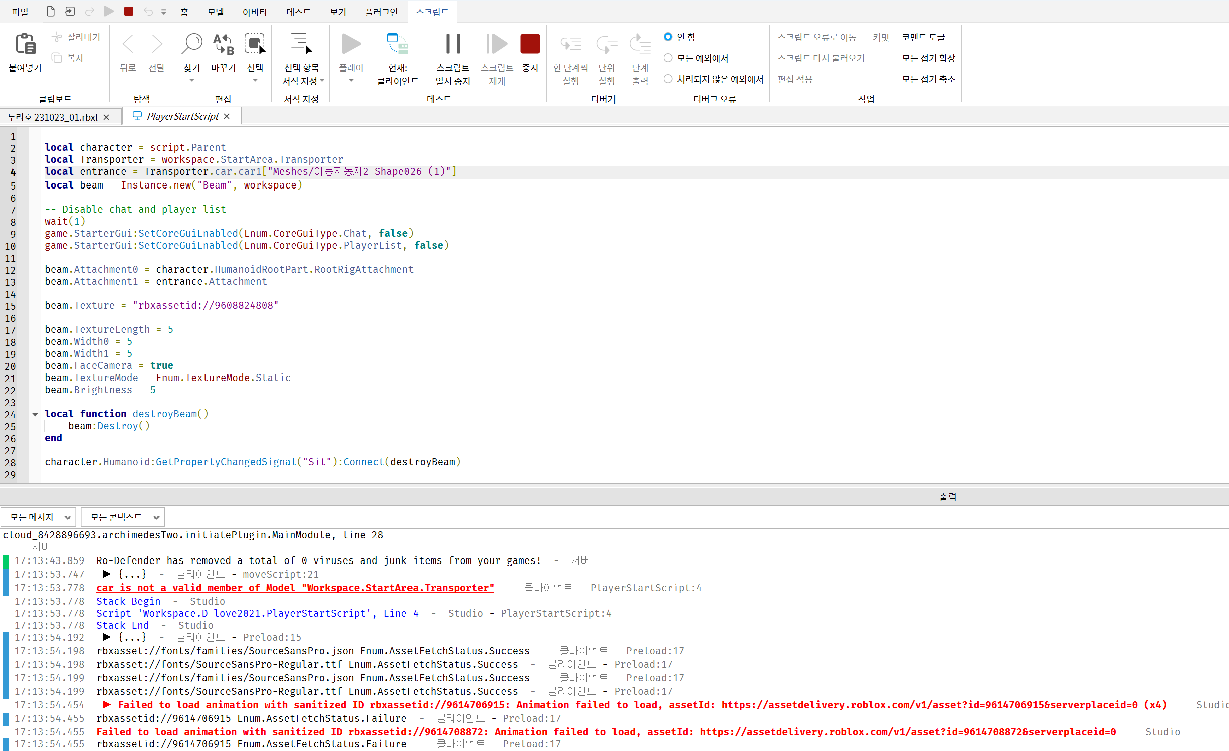Expand the {...} table logged by Preload:15
The width and height of the screenshot is (1229, 751).
tap(107, 637)
